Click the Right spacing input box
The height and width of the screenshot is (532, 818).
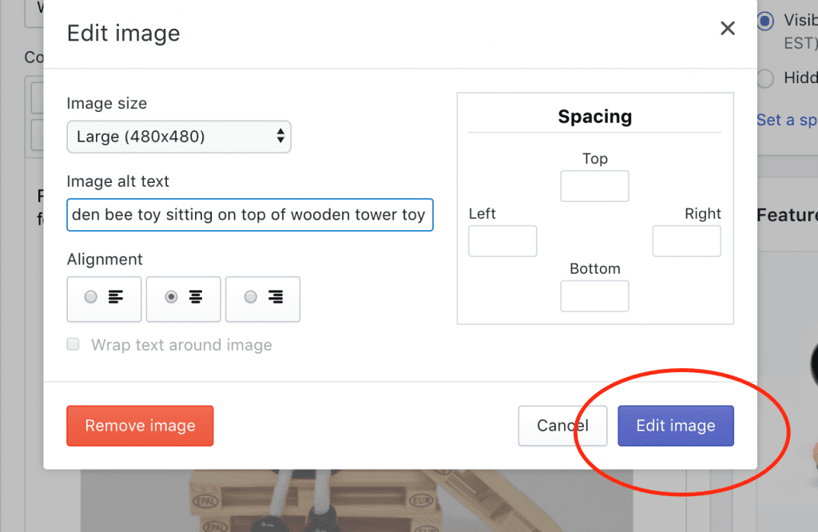[686, 240]
